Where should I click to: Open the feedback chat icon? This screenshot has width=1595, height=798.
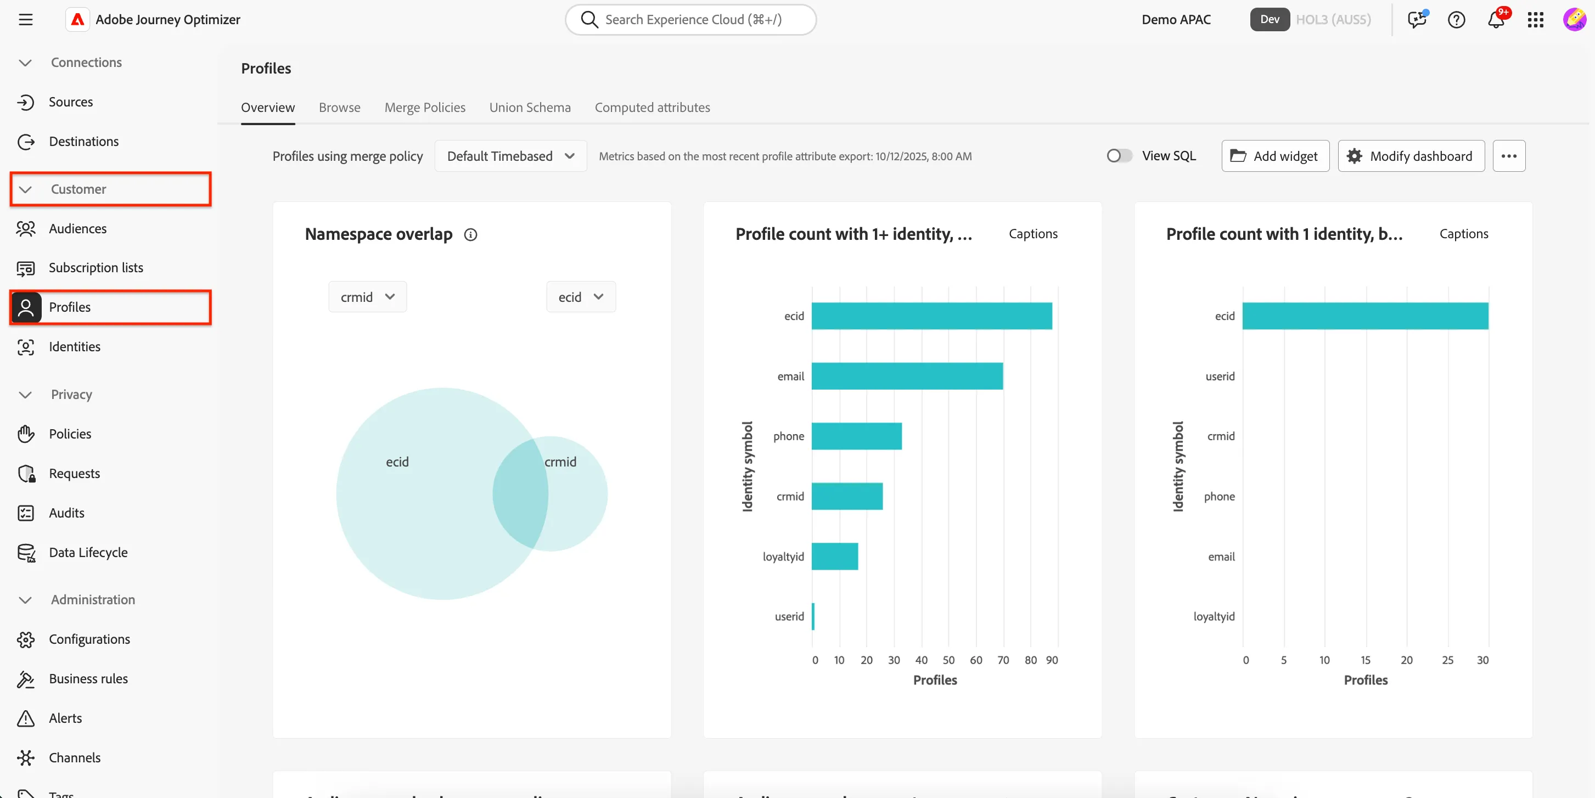coord(1417,19)
